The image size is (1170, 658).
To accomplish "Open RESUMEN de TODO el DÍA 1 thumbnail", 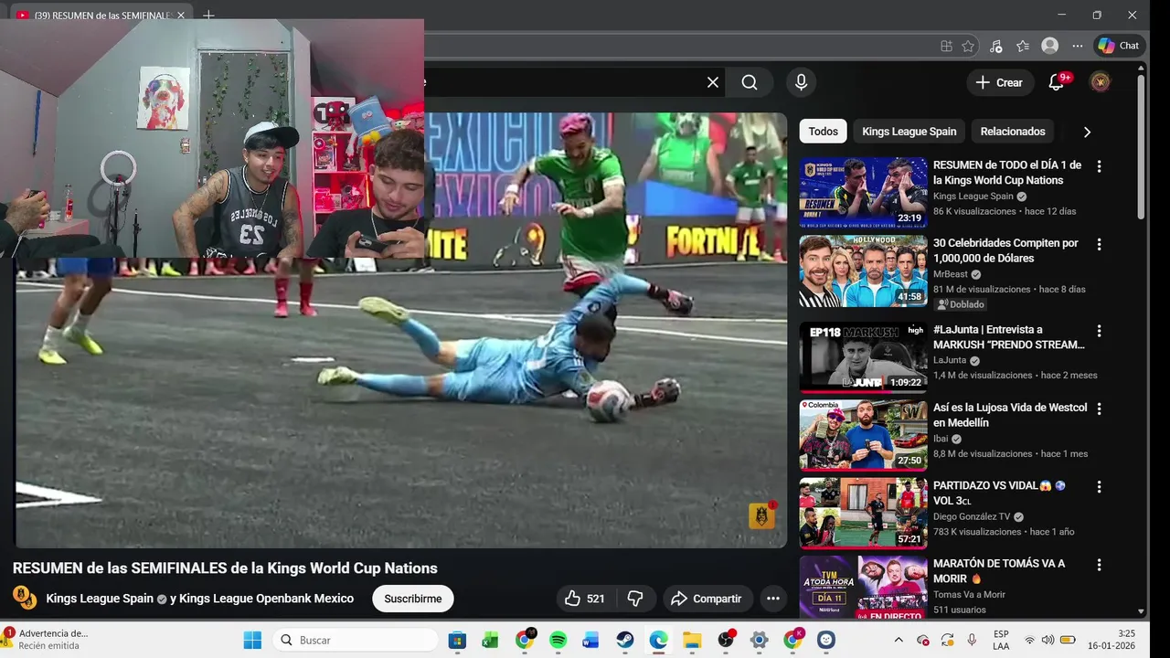I will pos(864,192).
